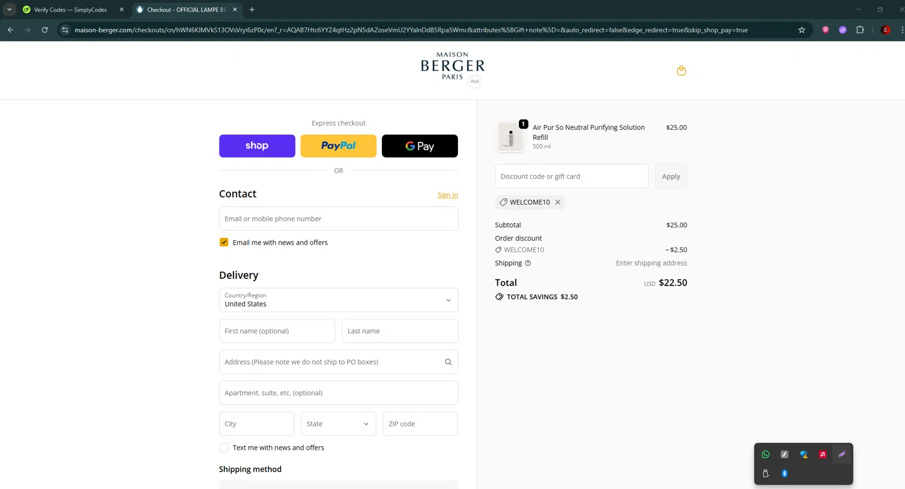The height and width of the screenshot is (489, 905).
Task: Remove the WELCOME10 code with the X
Action: pos(557,202)
